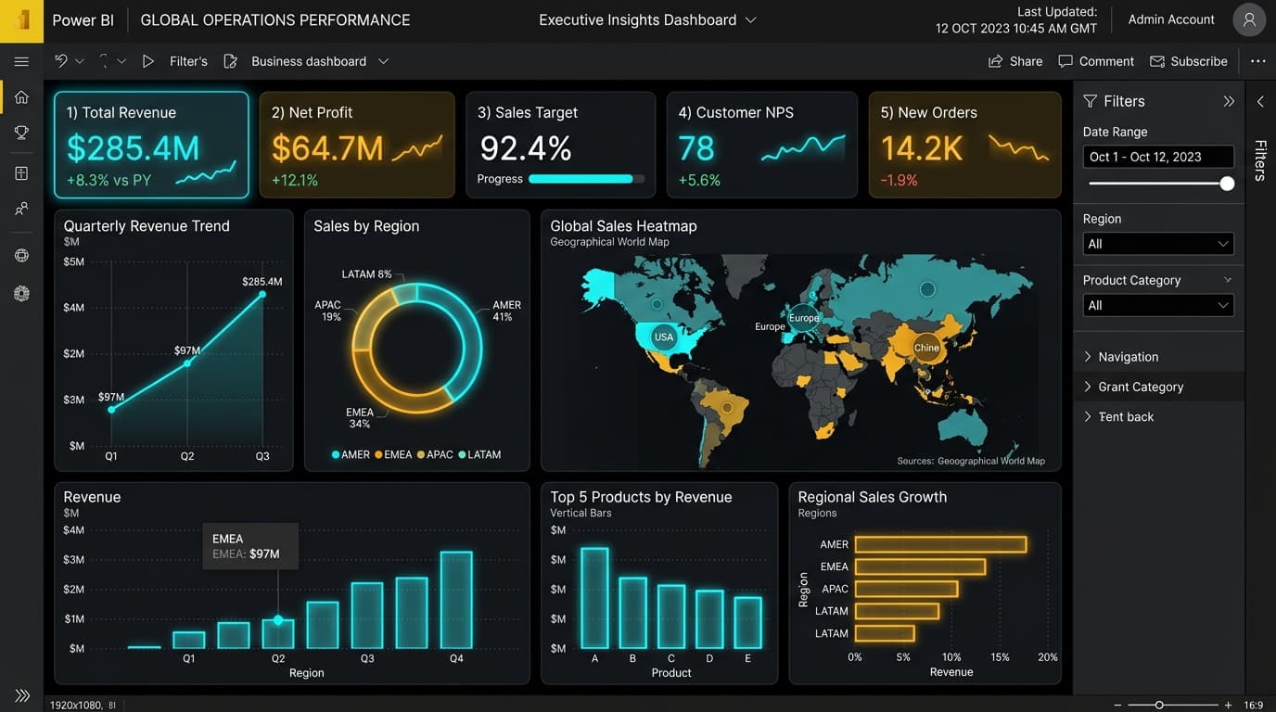This screenshot has width=1276, height=712.
Task: Open the redo history dropdown arrow
Action: (x=121, y=61)
